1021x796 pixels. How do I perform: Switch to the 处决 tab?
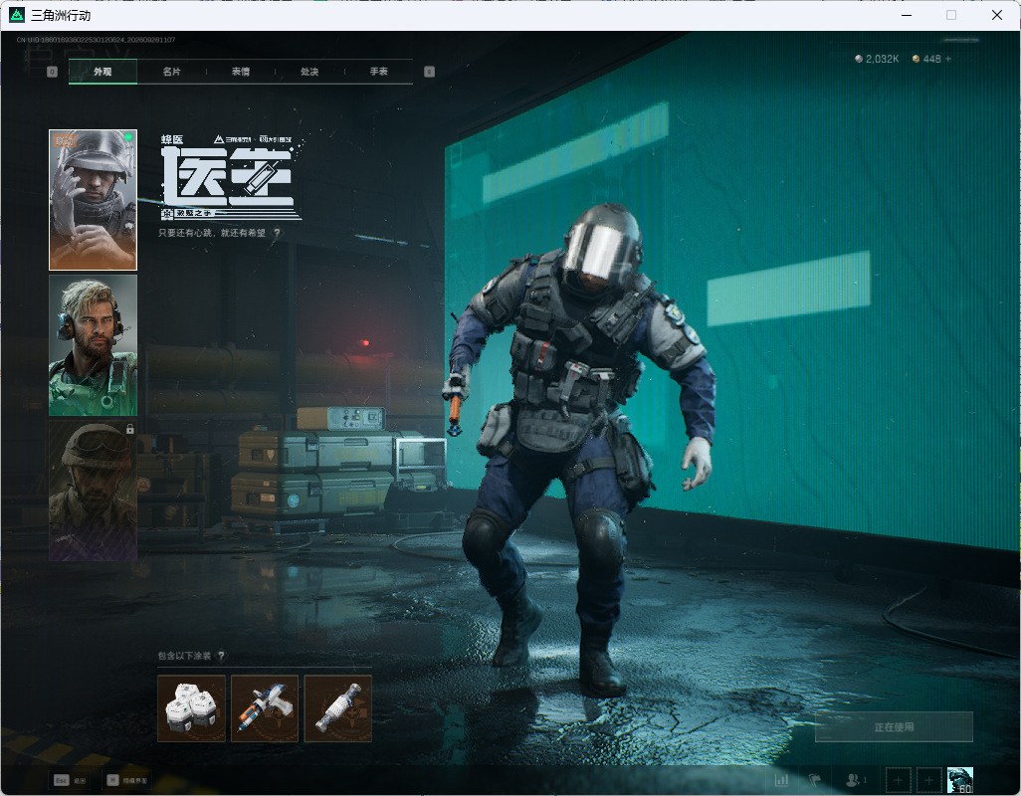coord(309,72)
